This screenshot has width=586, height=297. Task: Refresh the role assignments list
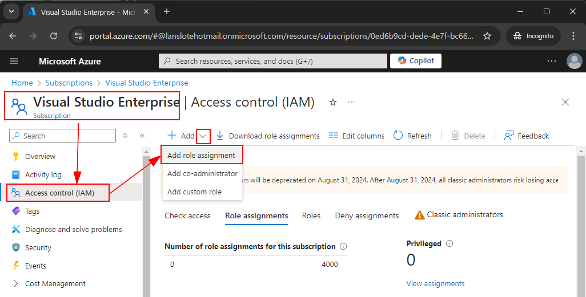tap(412, 136)
